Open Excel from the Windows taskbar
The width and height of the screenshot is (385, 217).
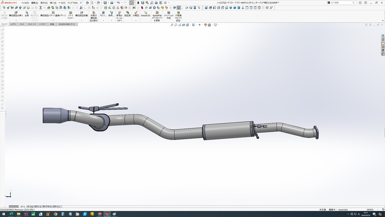(x=11, y=214)
